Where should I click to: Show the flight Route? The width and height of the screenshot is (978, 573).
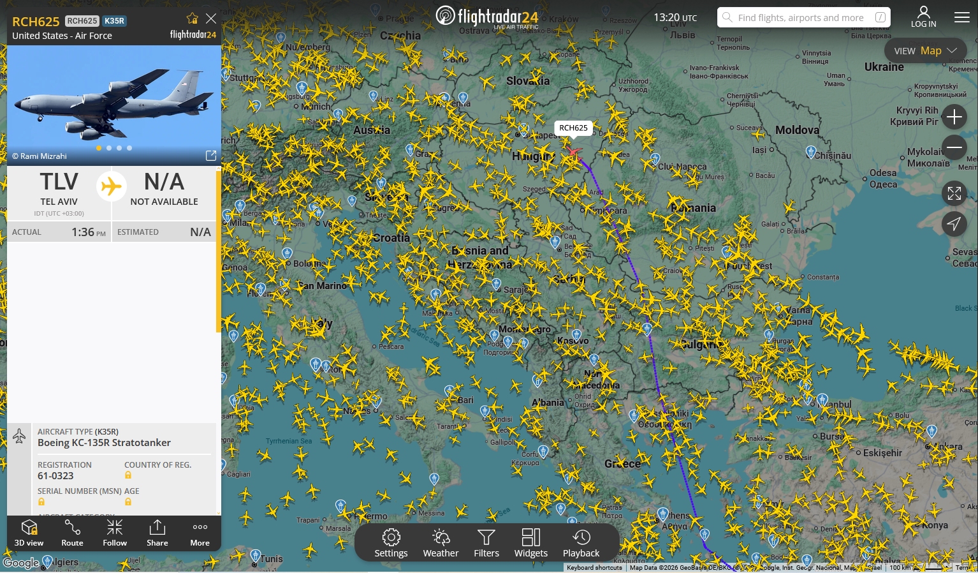point(72,533)
